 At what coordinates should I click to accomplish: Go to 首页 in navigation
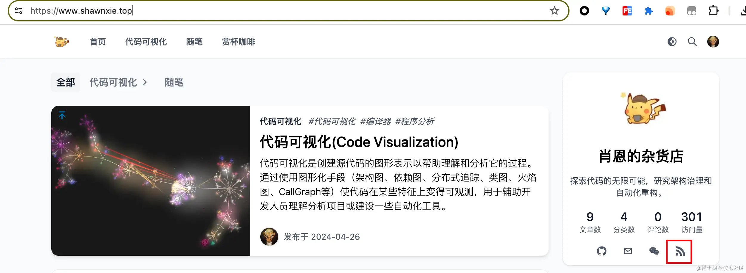(98, 42)
